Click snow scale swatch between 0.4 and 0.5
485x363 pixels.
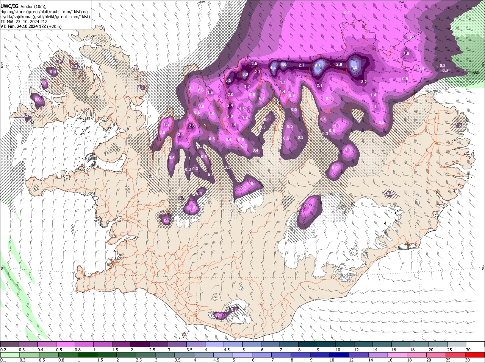pyautogui.click(x=47, y=344)
